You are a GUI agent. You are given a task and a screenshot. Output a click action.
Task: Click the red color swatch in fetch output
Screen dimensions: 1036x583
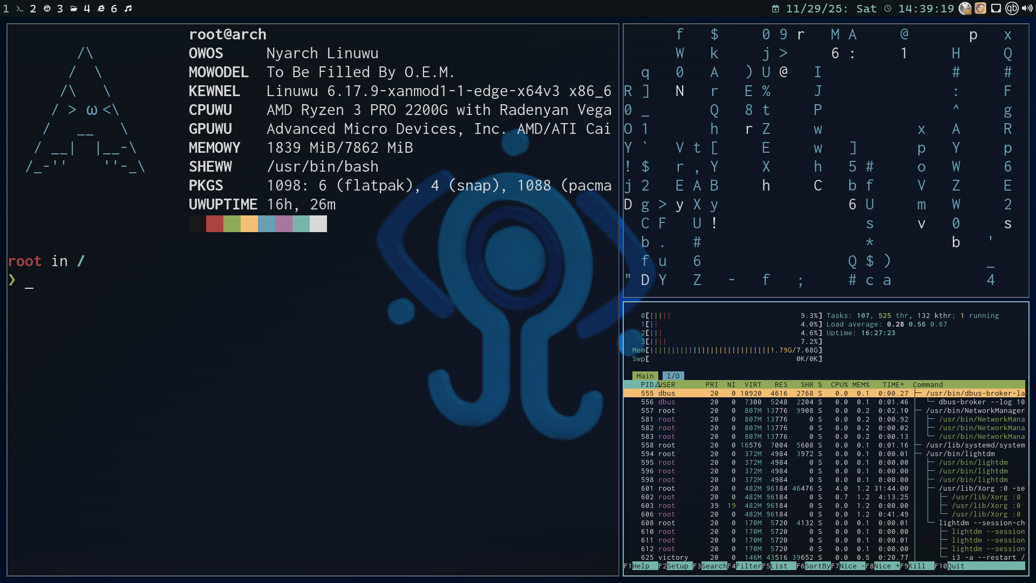tap(214, 223)
